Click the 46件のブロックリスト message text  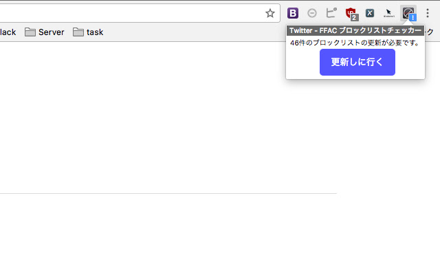click(354, 43)
